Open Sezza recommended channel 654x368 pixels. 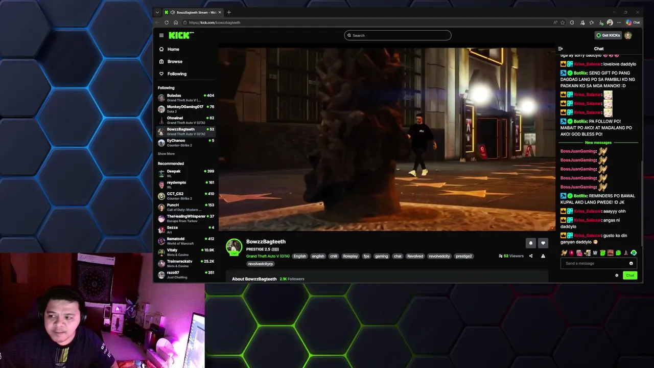tap(186, 229)
